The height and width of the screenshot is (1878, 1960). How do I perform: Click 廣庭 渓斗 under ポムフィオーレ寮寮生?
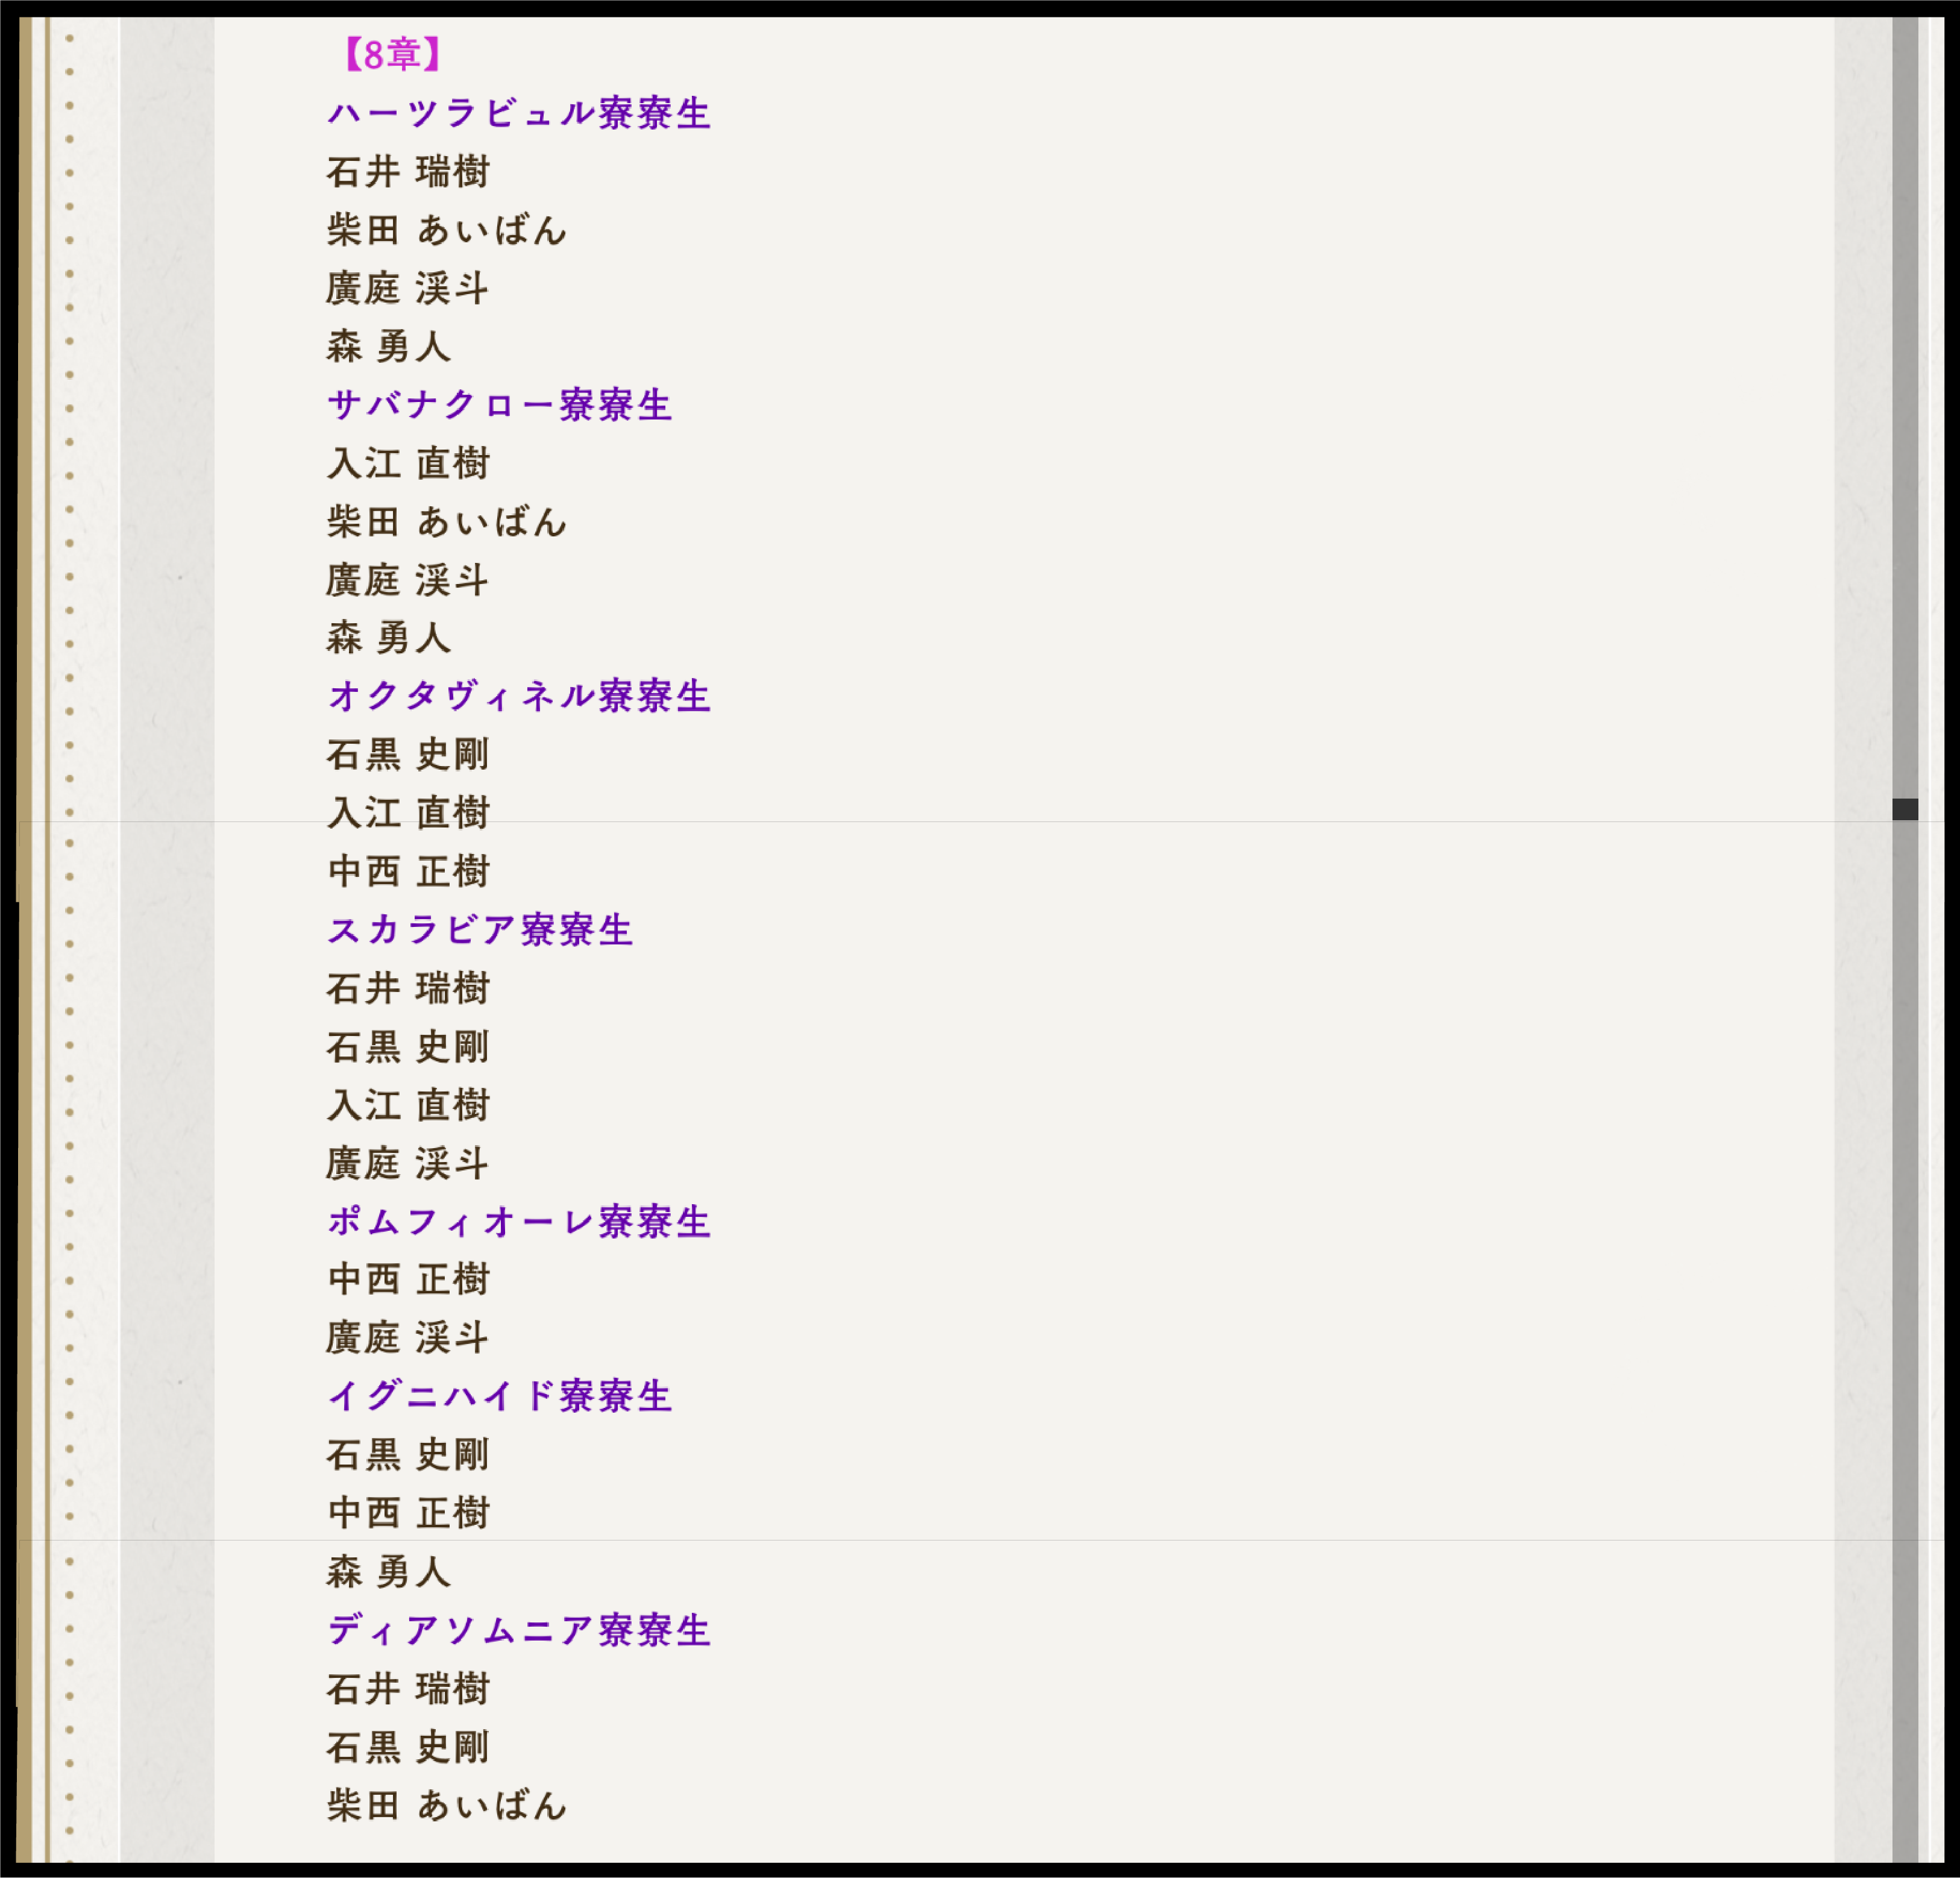408,1338
